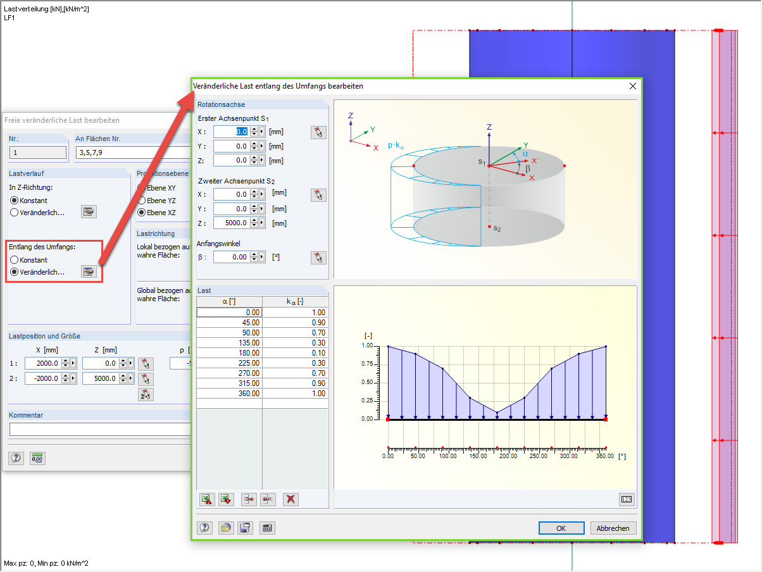Click position 2 X field showing -2000.0
Screen dimensions: 762x572
[43, 379]
